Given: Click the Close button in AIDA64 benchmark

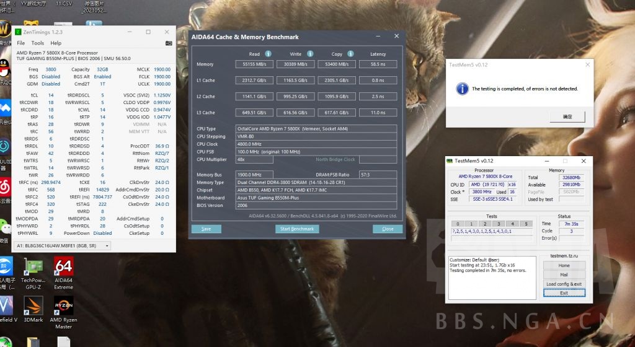Looking at the screenshot, I should 388,229.
